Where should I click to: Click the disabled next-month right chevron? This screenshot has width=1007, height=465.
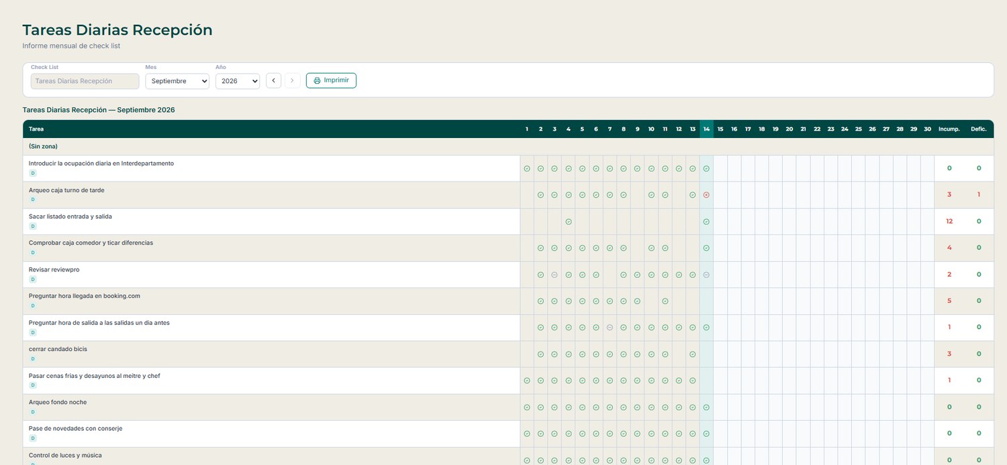point(292,80)
